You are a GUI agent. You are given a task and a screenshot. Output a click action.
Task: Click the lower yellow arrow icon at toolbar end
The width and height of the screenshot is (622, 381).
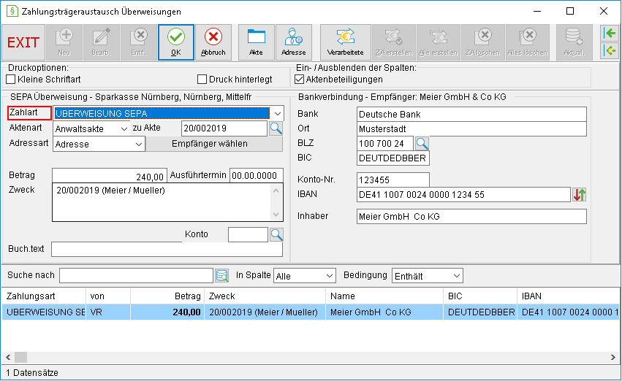[610, 50]
